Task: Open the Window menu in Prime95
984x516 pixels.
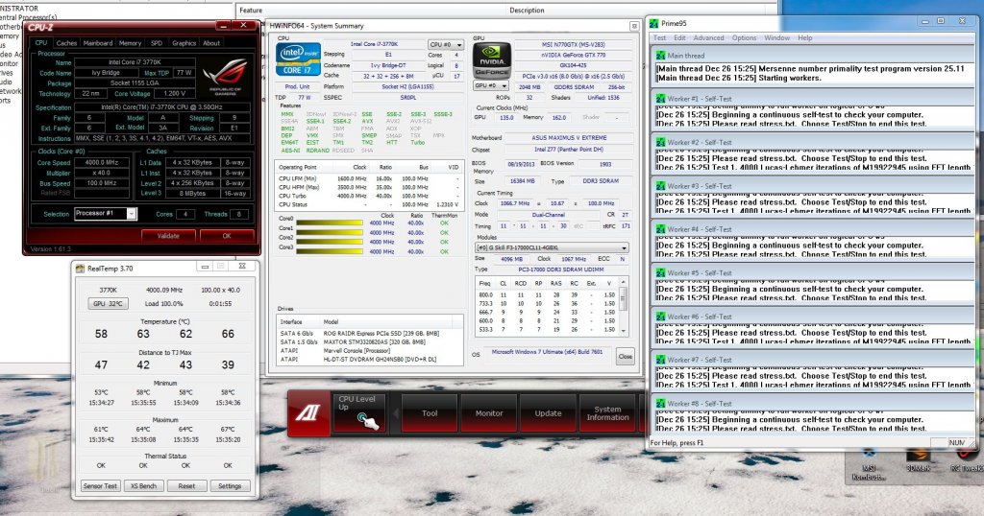Action: point(776,38)
